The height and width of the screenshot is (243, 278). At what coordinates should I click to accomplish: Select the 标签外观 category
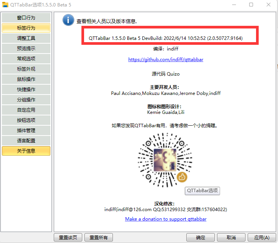pos(26,69)
